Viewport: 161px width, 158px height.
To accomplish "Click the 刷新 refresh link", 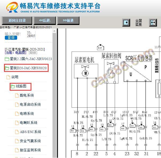I will pyautogui.click(x=33, y=53).
